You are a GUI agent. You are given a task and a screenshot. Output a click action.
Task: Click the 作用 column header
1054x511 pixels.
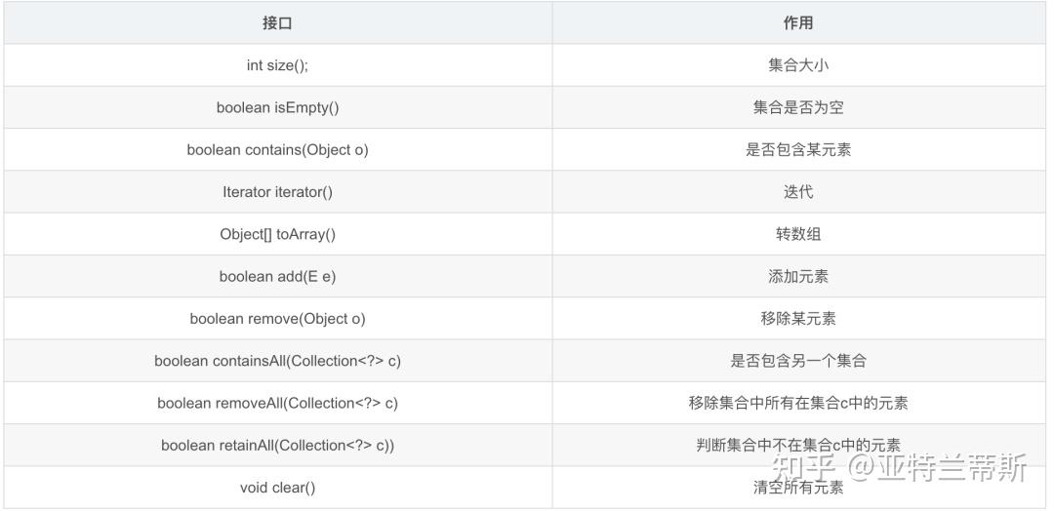point(798,22)
